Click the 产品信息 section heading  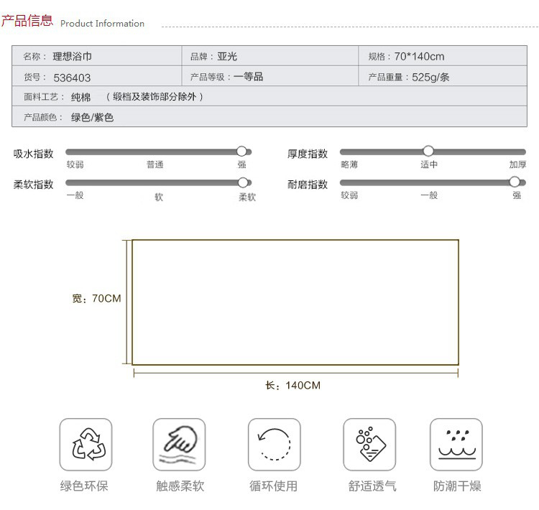click(x=27, y=20)
